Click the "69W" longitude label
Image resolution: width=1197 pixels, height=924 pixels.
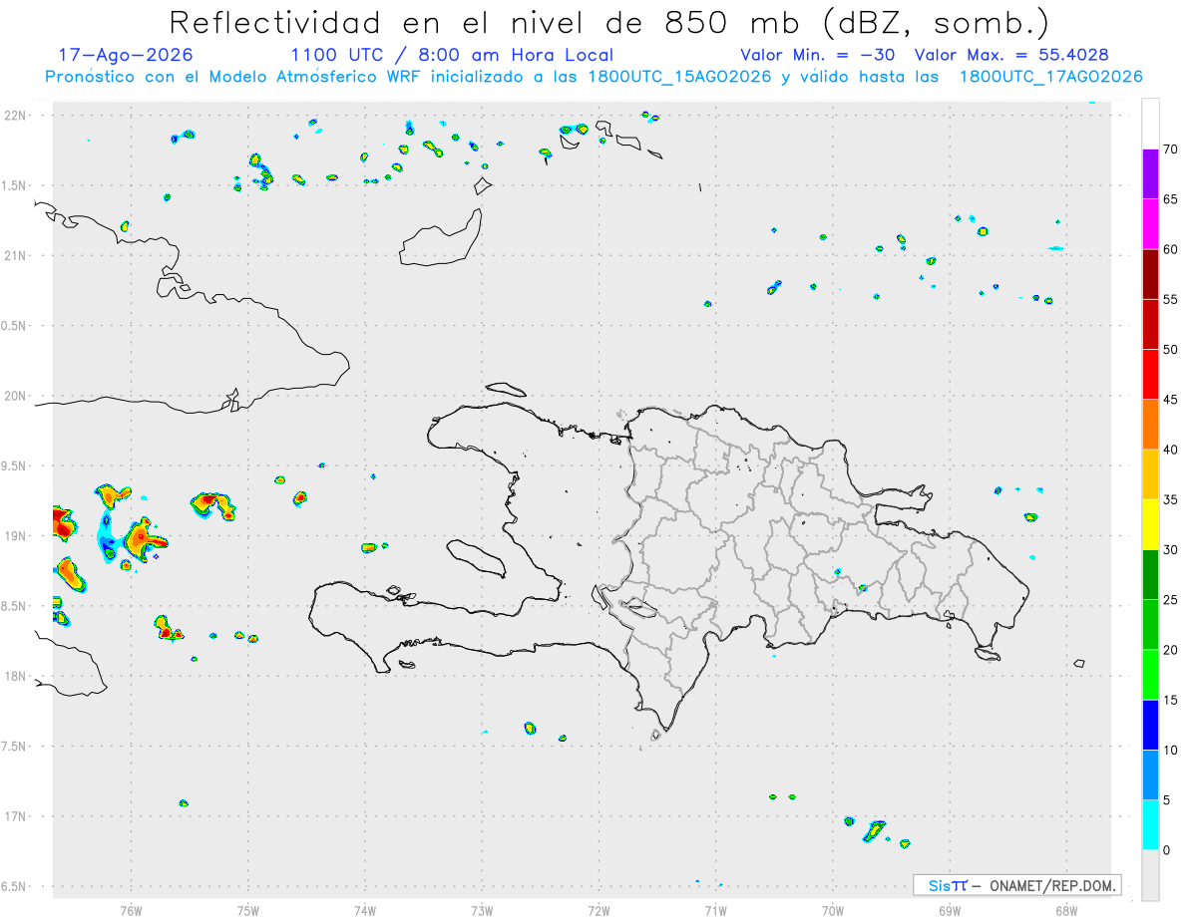tap(950, 911)
